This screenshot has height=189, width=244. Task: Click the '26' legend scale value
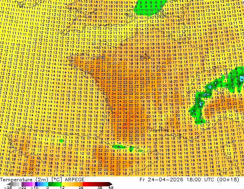click(x=81, y=187)
